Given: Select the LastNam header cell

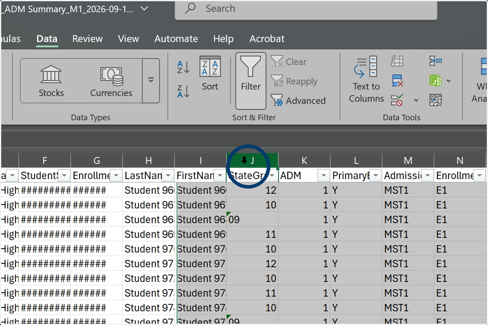Looking at the screenshot, I should (x=148, y=176).
